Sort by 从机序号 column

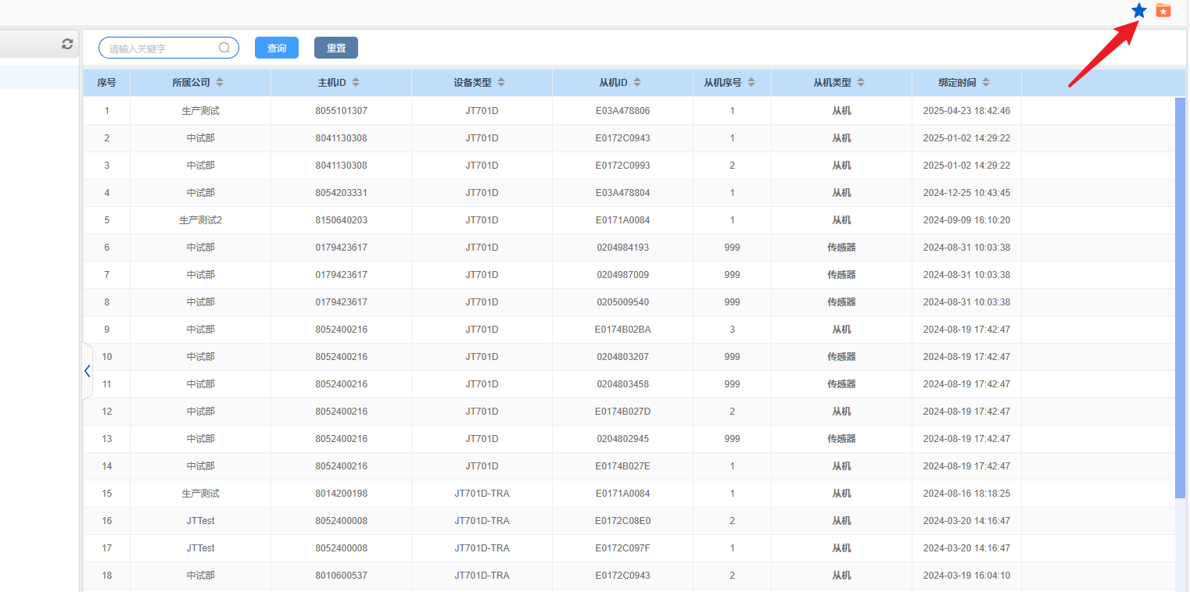[751, 83]
